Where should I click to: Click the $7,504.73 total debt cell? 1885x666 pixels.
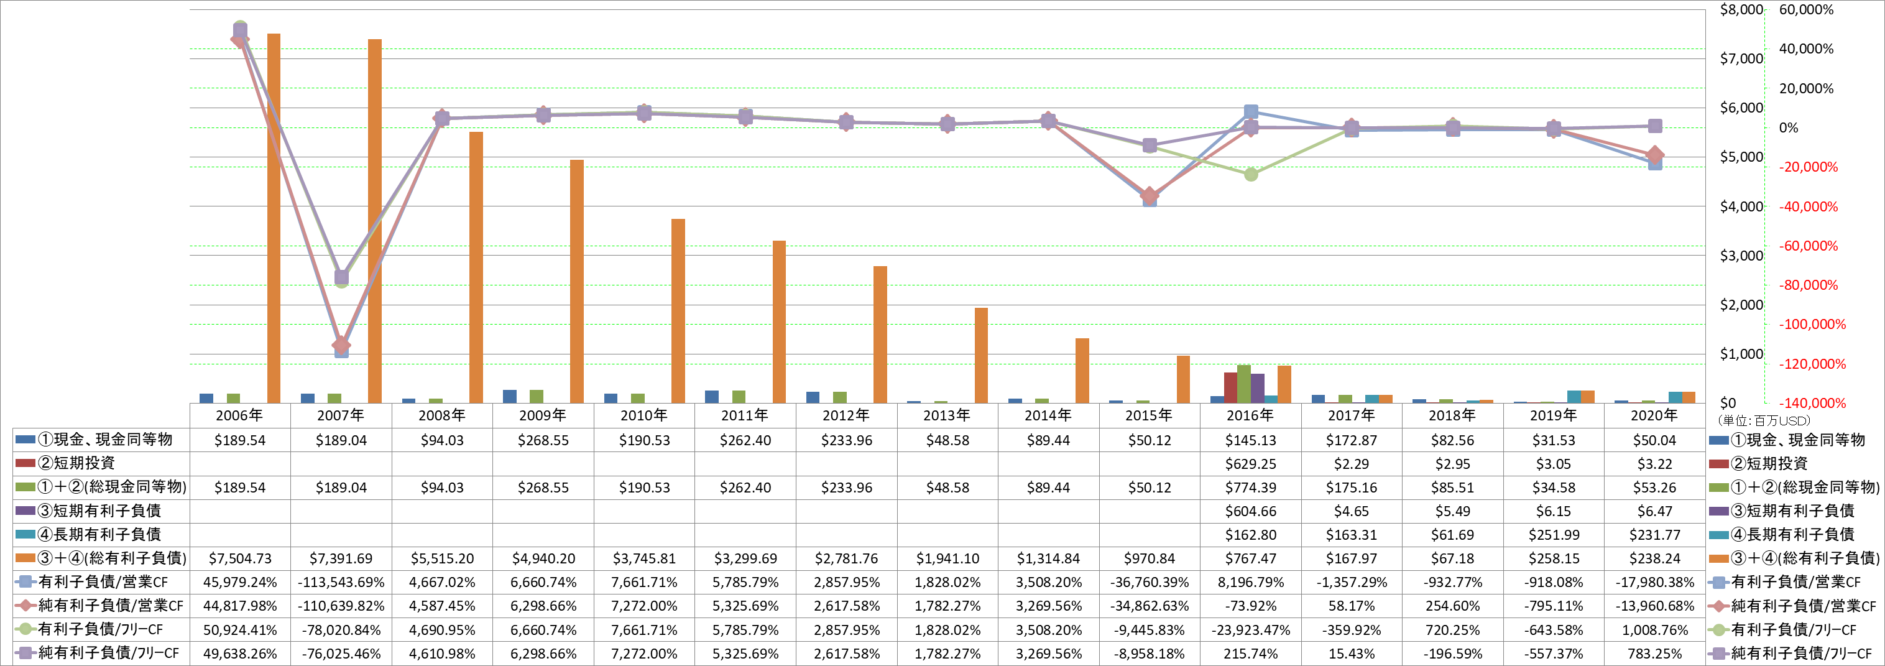240,558
